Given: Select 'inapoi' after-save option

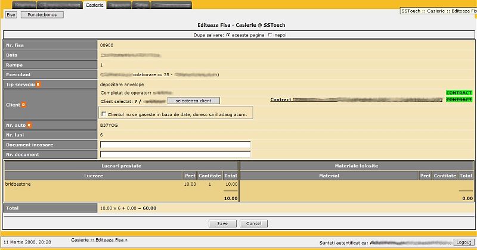Looking at the screenshot, I should pos(270,35).
